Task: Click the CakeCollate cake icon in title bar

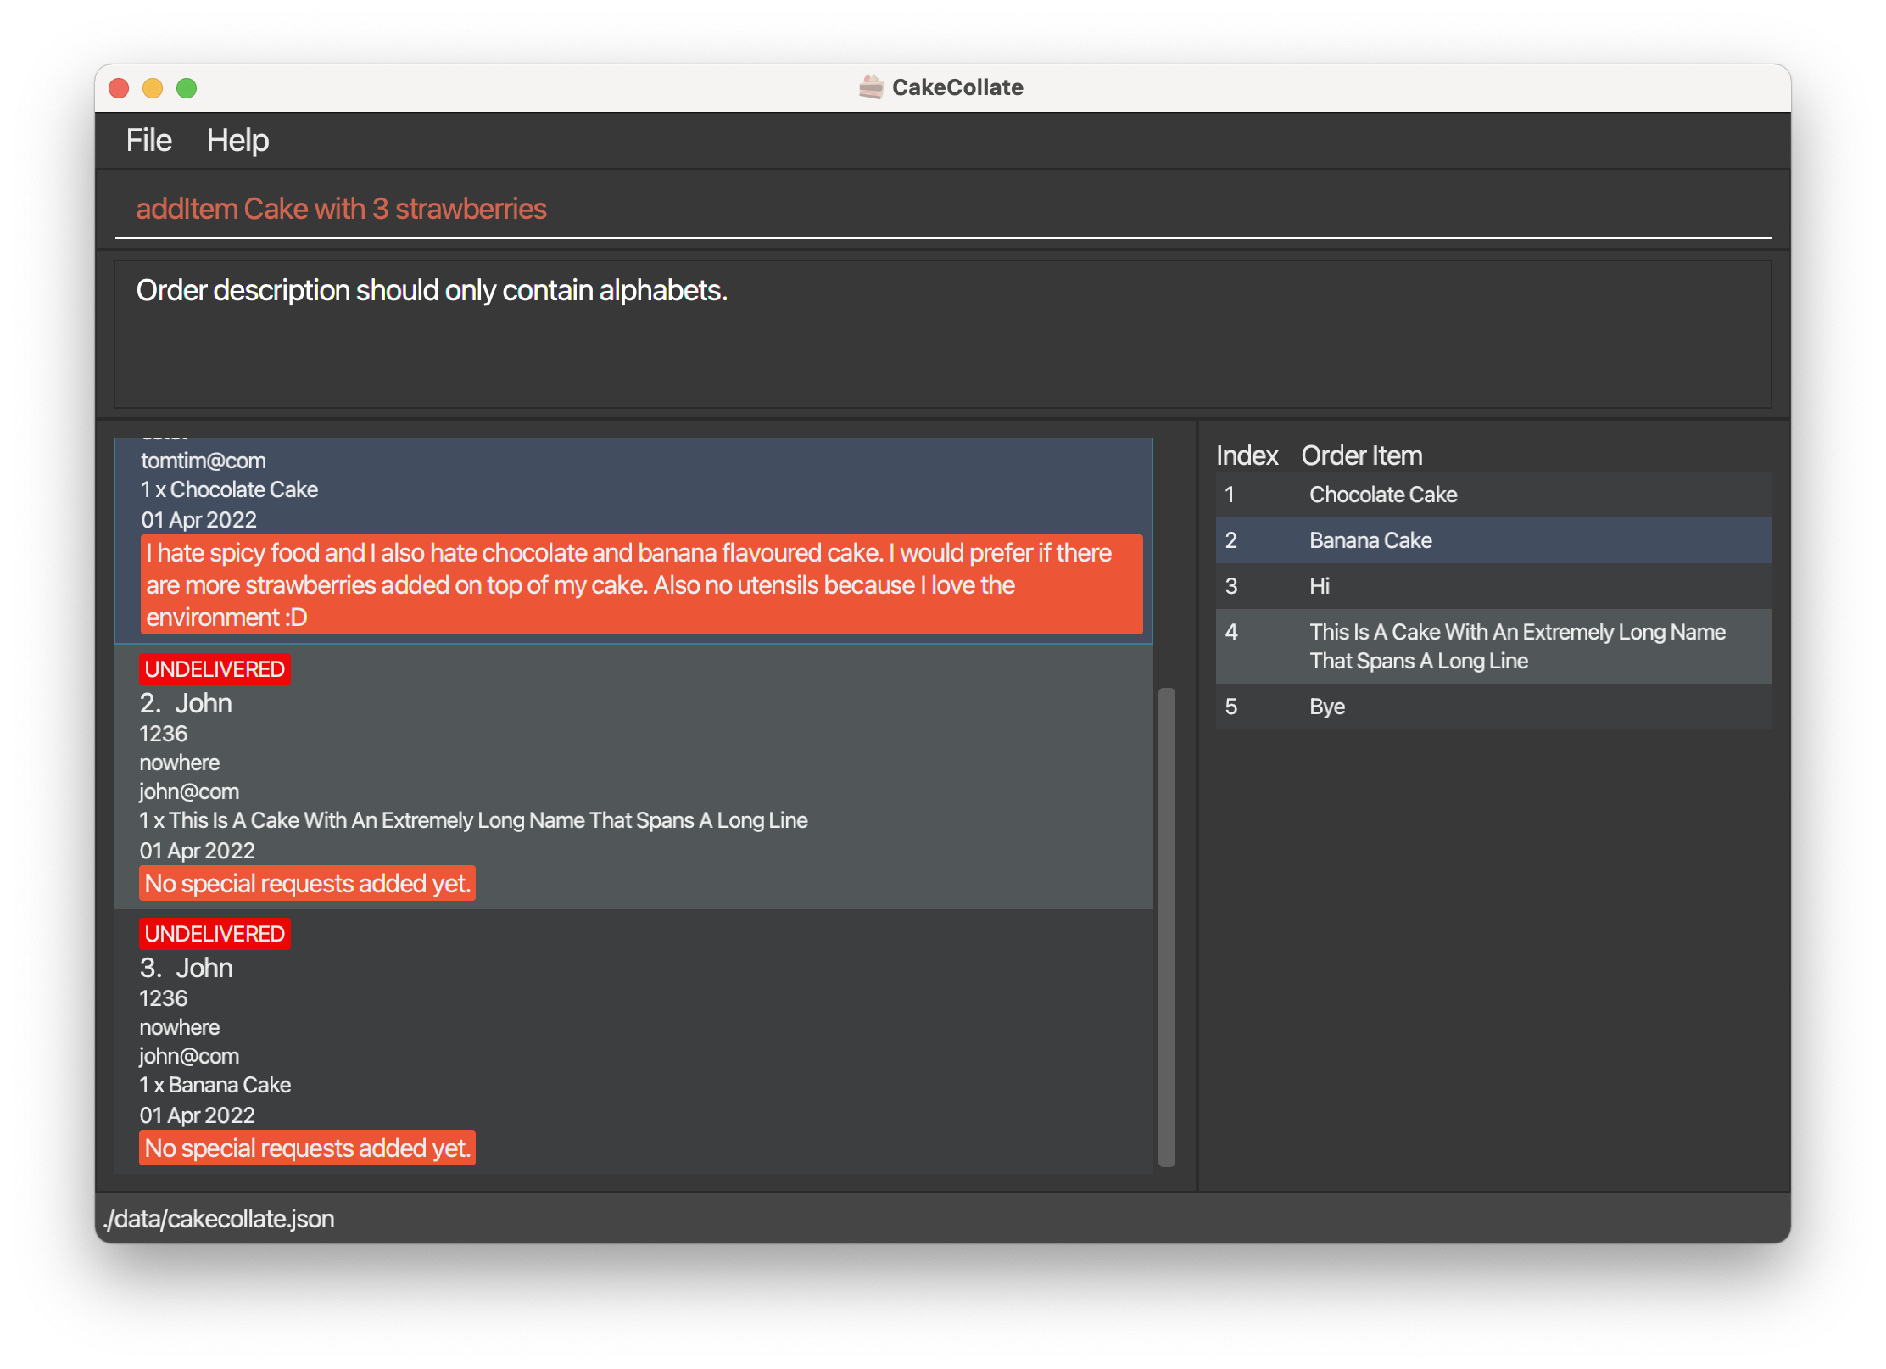Action: pos(871,87)
